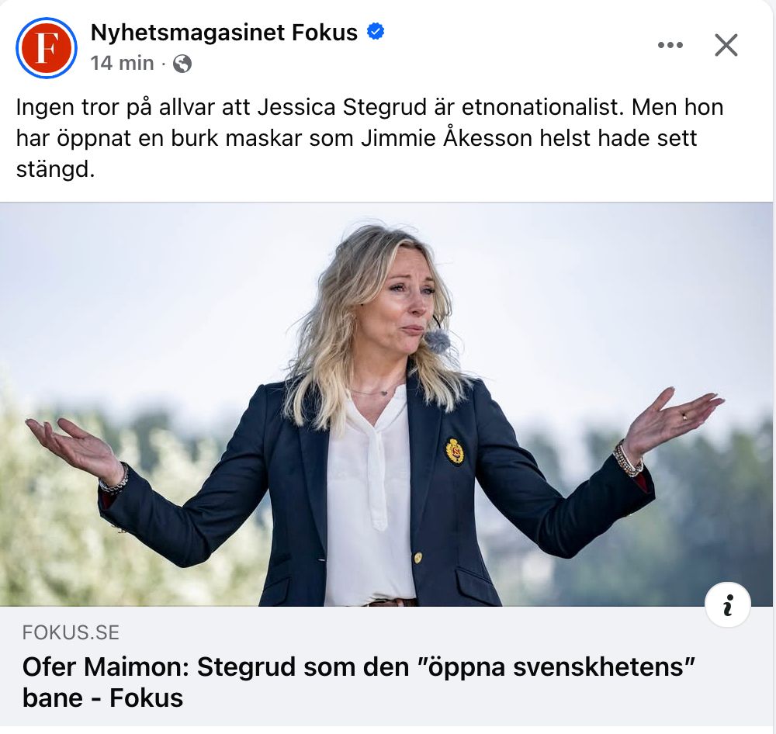Image resolution: width=776 pixels, height=734 pixels.
Task: Click the FOKUS.SE domain label
Action: (x=71, y=632)
